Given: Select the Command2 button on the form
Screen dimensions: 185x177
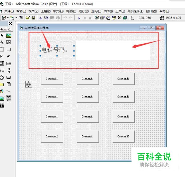Looking at the screenshot, I should 52,137.
